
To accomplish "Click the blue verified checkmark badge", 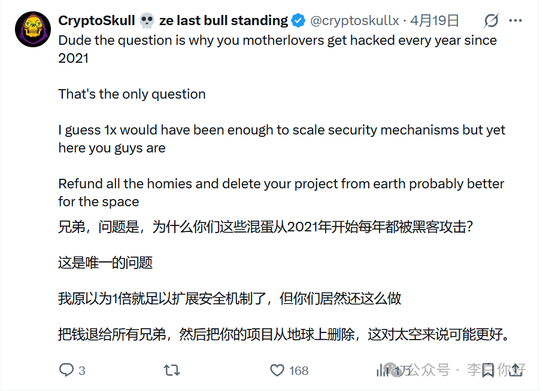I will pyautogui.click(x=298, y=20).
